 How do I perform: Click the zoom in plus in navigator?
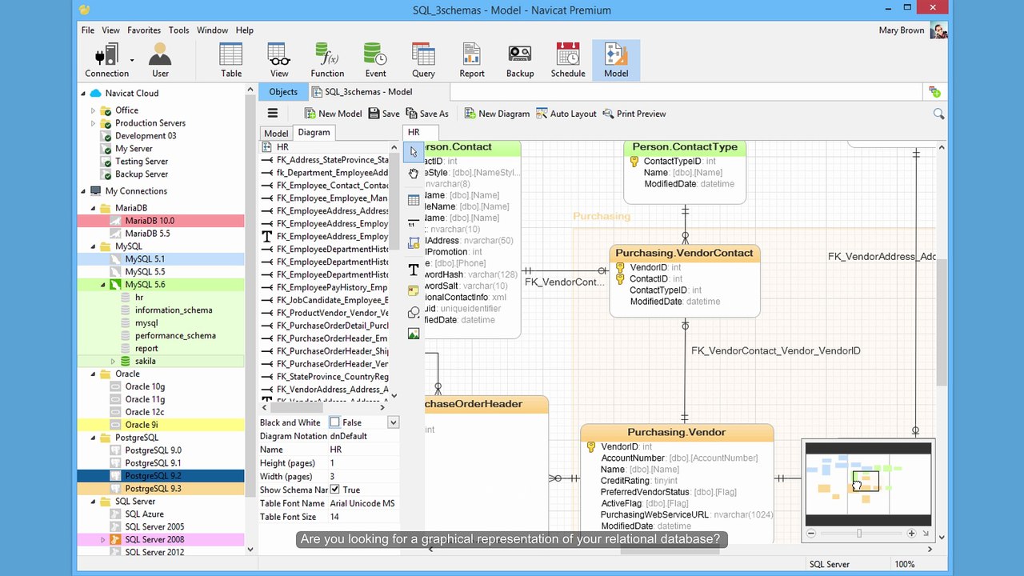(911, 533)
